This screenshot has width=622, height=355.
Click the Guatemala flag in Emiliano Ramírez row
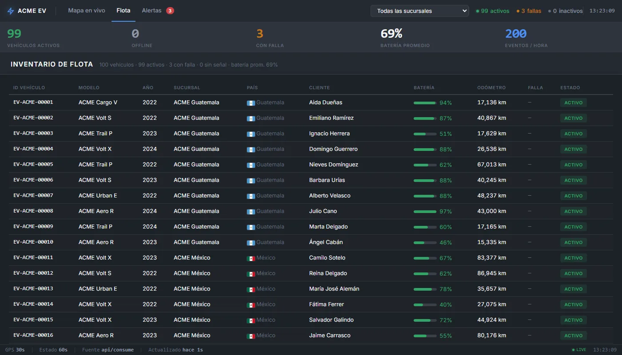[x=251, y=118]
